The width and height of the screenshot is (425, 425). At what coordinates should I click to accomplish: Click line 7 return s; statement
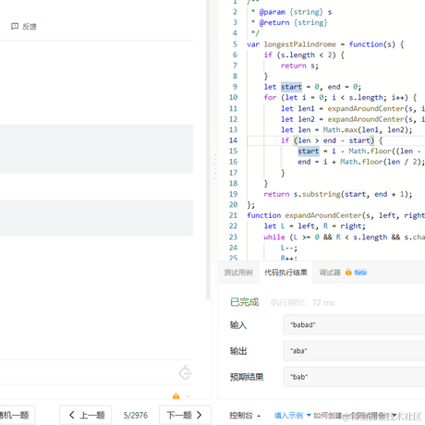(x=299, y=66)
